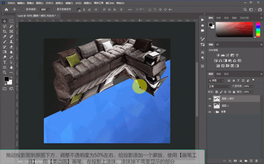
Task: Expand the 背景 layer group
Action: [x=214, y=112]
